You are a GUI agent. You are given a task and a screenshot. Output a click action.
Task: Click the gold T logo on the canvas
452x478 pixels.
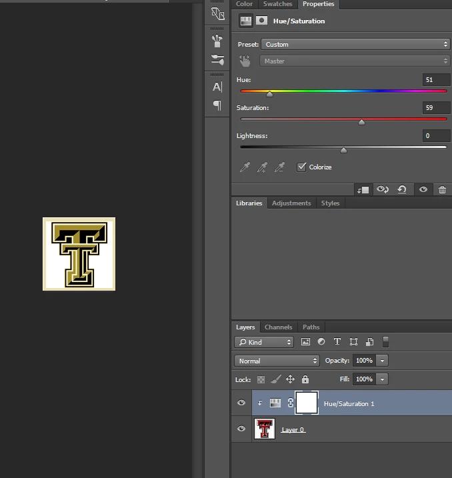(79, 254)
